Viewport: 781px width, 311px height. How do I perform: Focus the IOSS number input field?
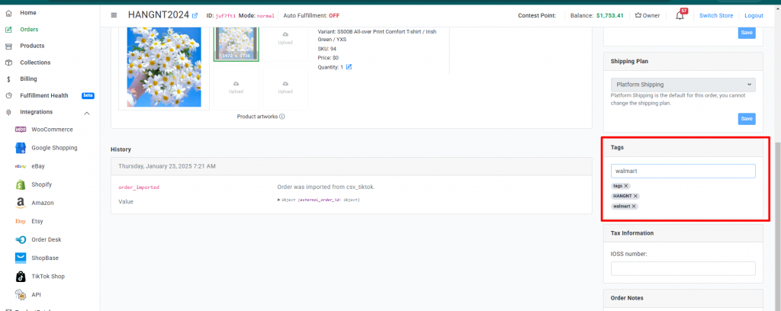click(x=683, y=269)
